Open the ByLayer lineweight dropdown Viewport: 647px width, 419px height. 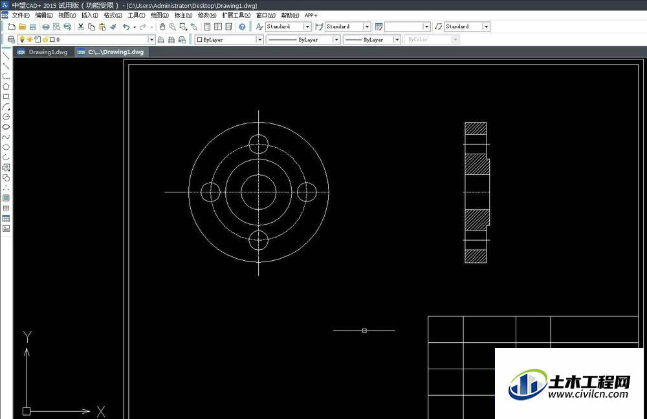point(397,39)
